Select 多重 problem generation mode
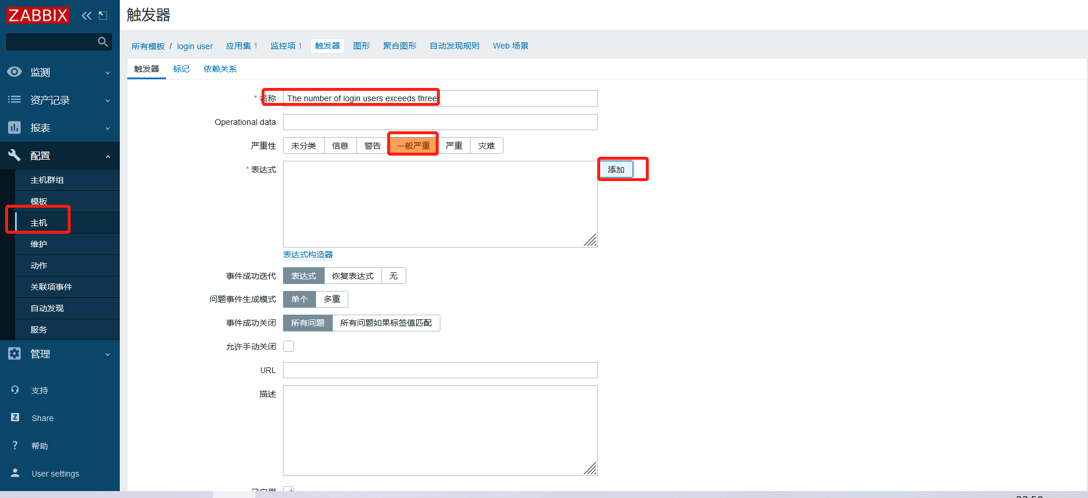1088x498 pixels. coord(332,299)
